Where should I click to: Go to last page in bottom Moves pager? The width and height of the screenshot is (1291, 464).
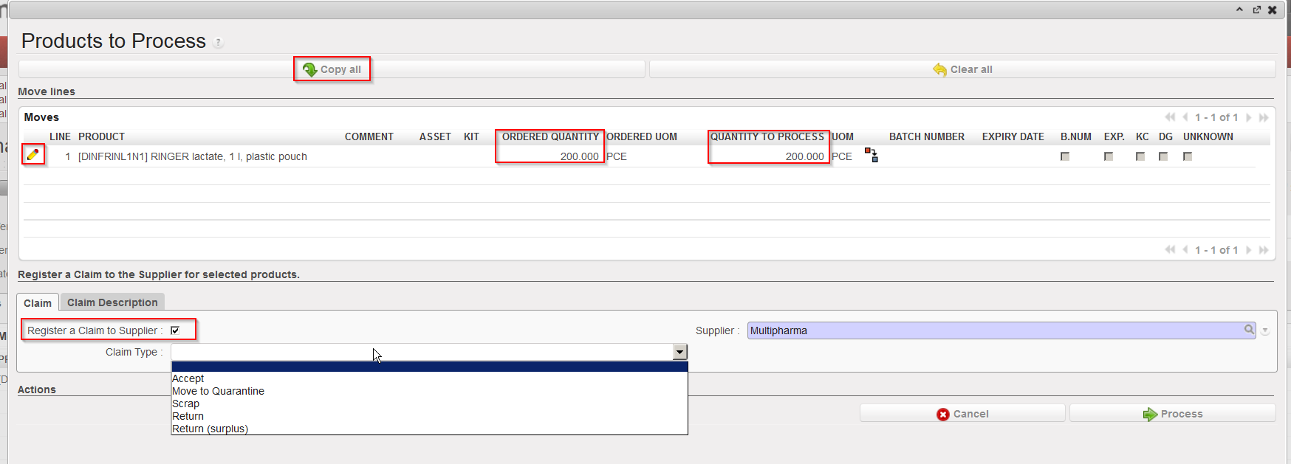click(x=1264, y=250)
